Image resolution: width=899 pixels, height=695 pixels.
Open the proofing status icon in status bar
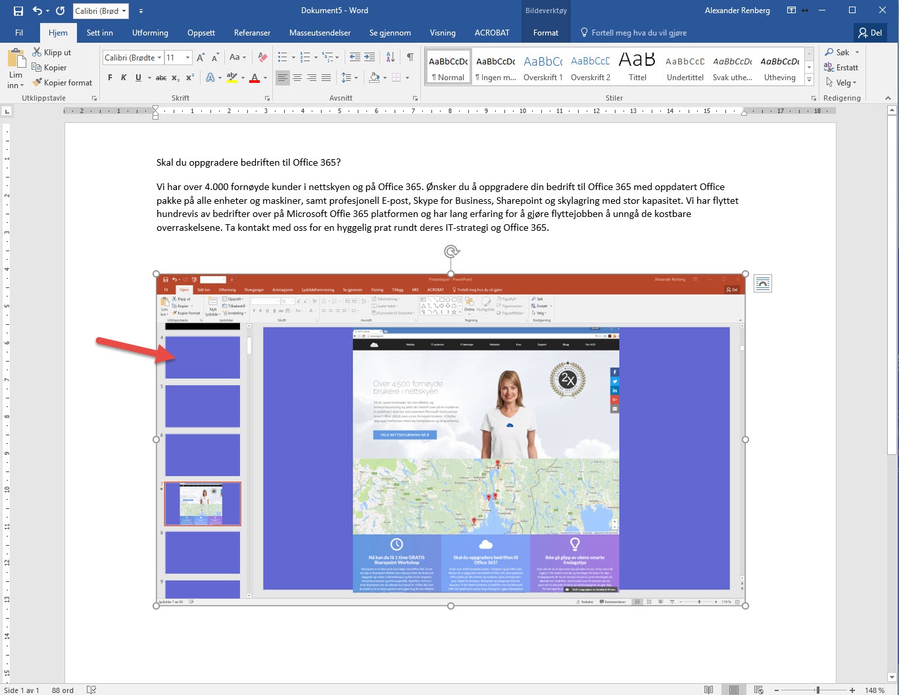point(91,690)
